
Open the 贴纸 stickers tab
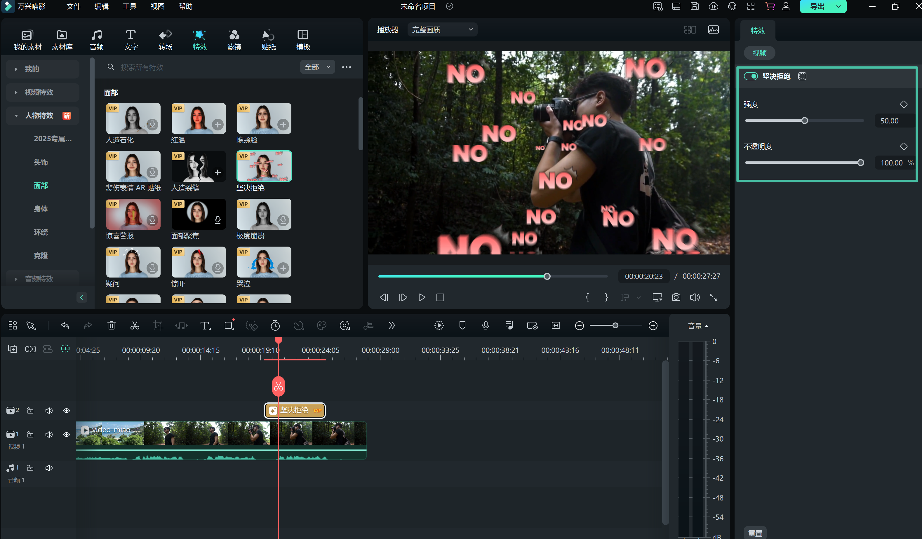click(269, 40)
